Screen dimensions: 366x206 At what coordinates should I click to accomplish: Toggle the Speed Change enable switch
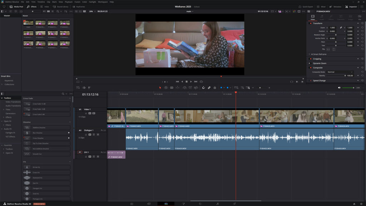(x=311, y=80)
